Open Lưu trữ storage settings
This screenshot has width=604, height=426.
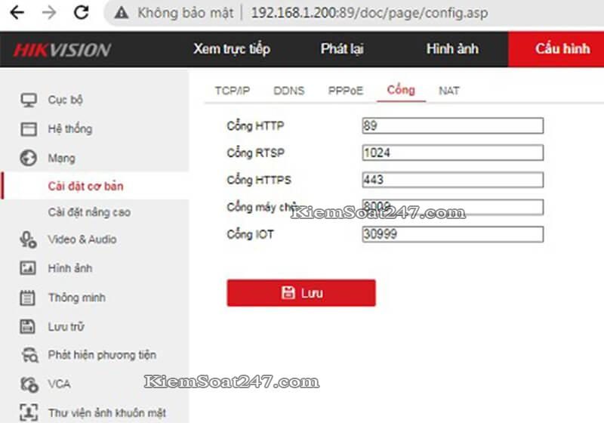[x=66, y=327]
